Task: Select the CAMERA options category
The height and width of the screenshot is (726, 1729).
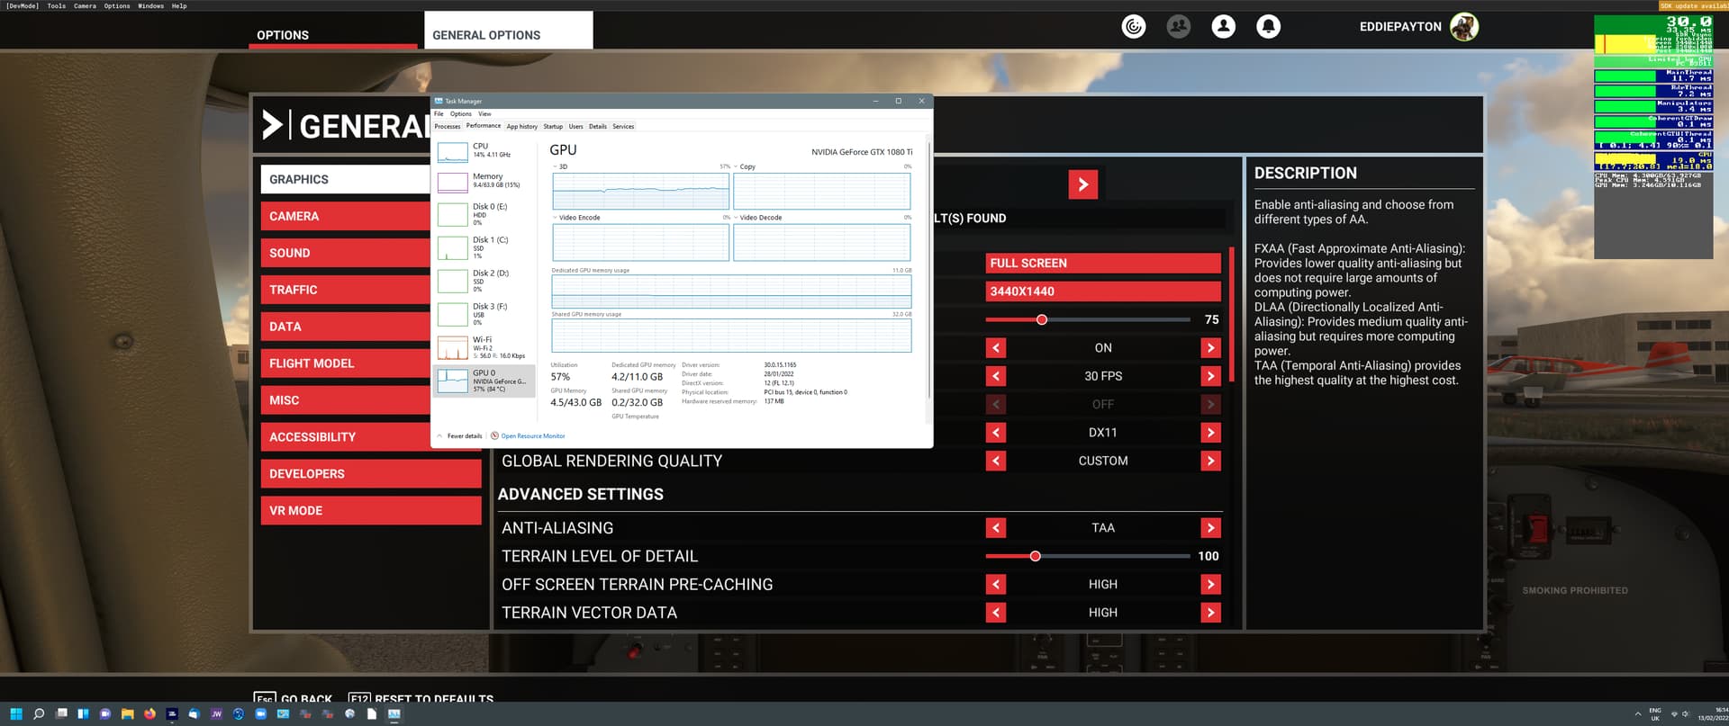Action: click(346, 216)
